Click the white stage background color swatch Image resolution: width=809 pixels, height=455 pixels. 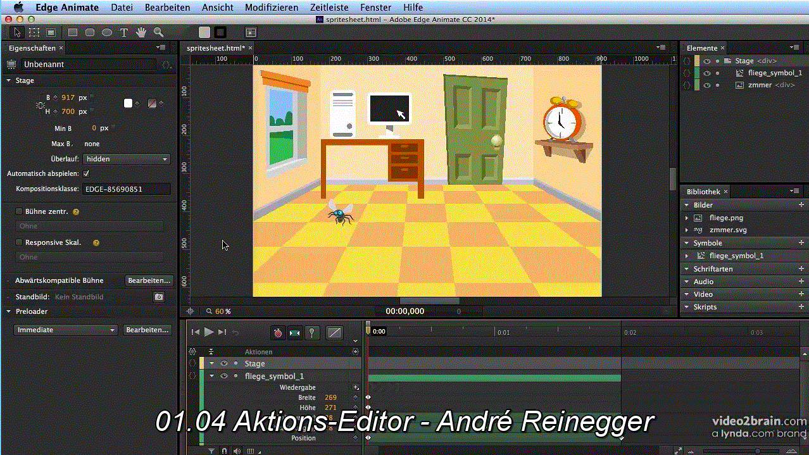pos(129,104)
